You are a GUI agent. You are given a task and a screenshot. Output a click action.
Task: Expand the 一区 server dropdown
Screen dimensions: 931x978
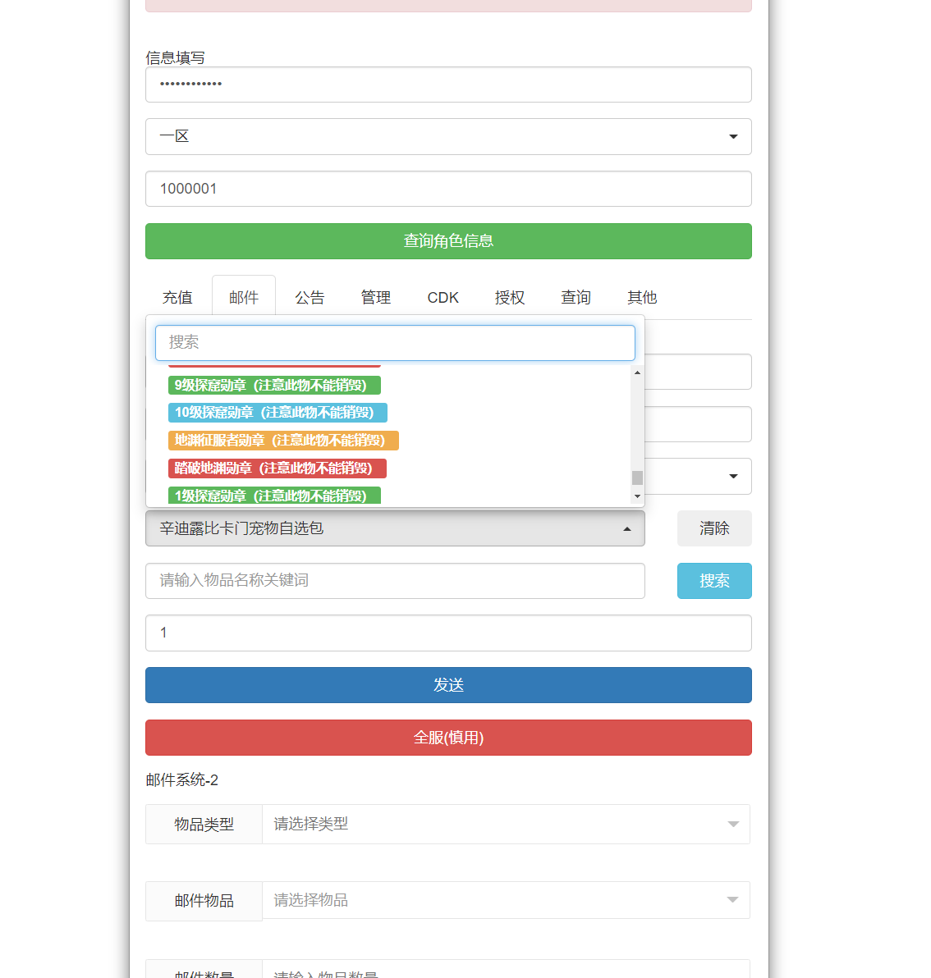tap(448, 137)
